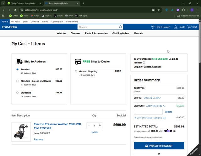
Task: Click the search magnifier icon
Action: pyautogui.click(x=121, y=27)
